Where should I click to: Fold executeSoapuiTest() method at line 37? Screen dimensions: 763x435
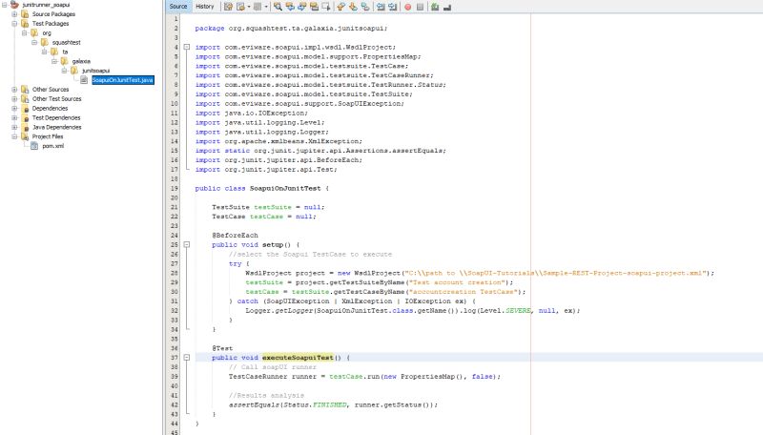(186, 358)
